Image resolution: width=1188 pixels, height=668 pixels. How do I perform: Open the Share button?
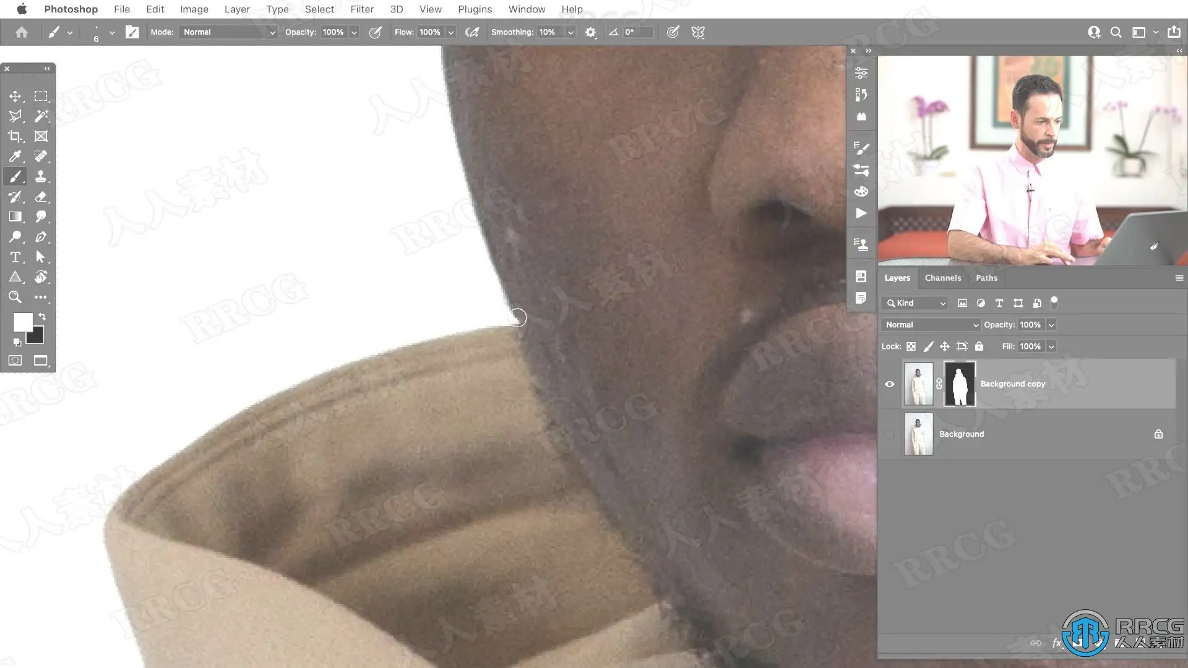coord(1174,32)
